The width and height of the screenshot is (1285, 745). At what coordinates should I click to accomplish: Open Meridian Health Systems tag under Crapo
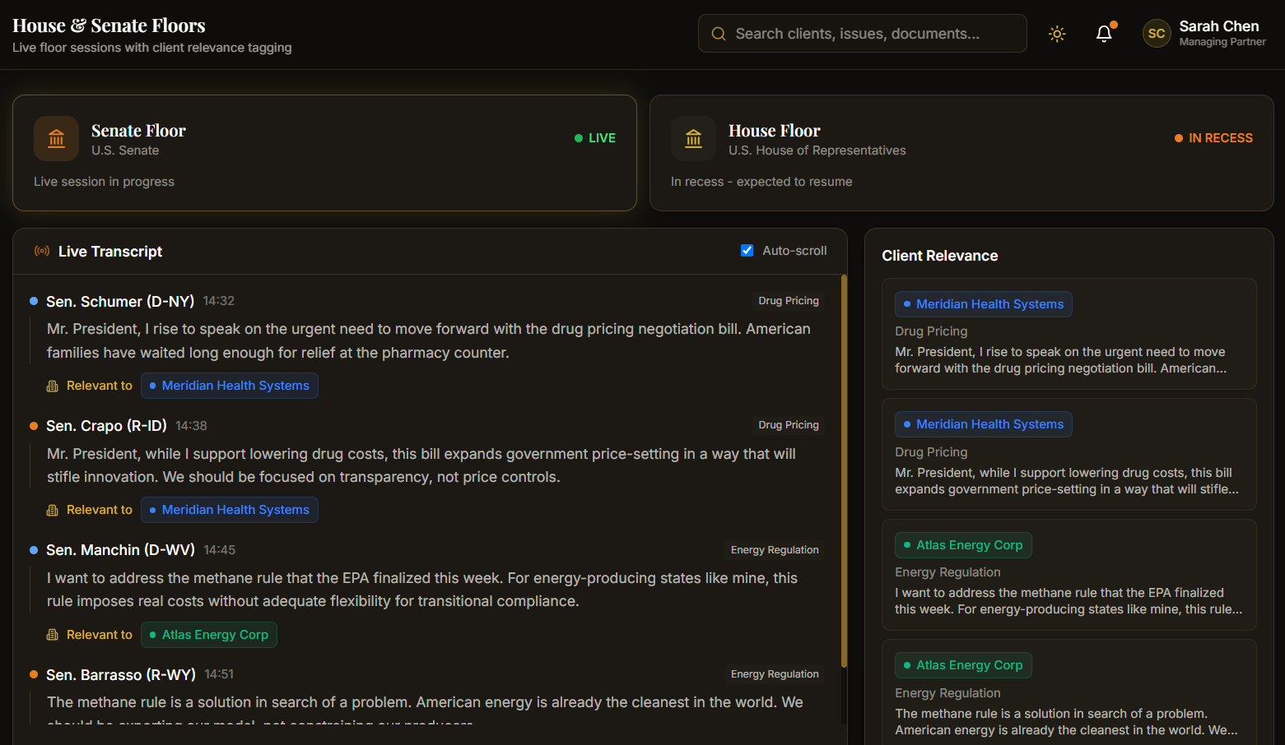[230, 510]
